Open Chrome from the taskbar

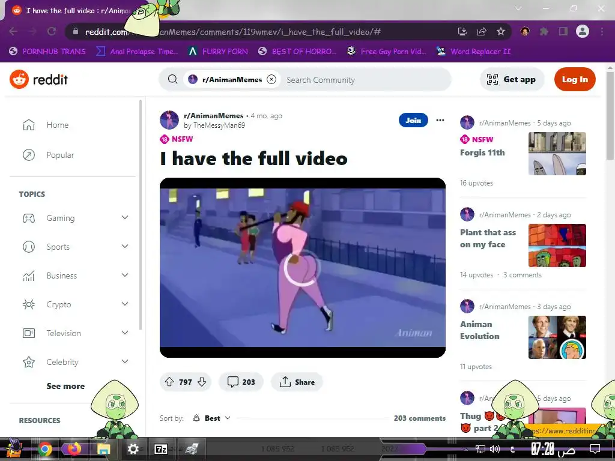point(45,449)
